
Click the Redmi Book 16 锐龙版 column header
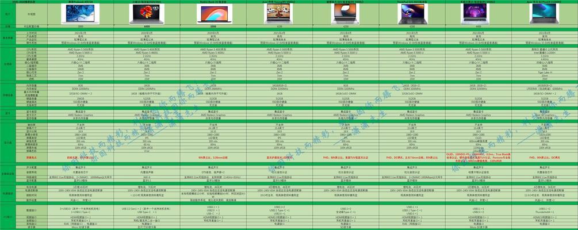(x=213, y=2)
